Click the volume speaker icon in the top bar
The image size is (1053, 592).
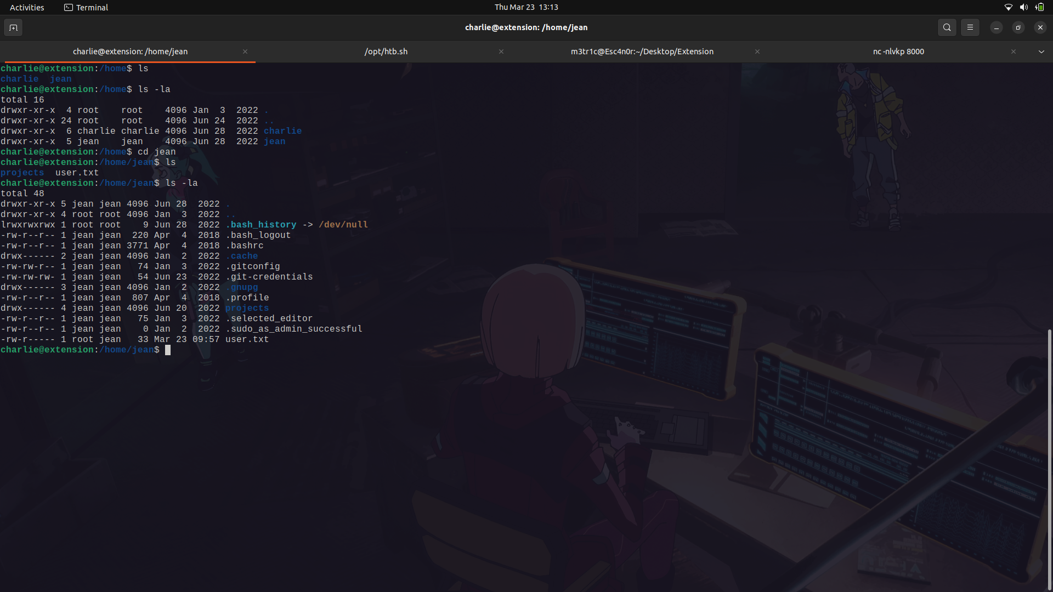pyautogui.click(x=1023, y=7)
